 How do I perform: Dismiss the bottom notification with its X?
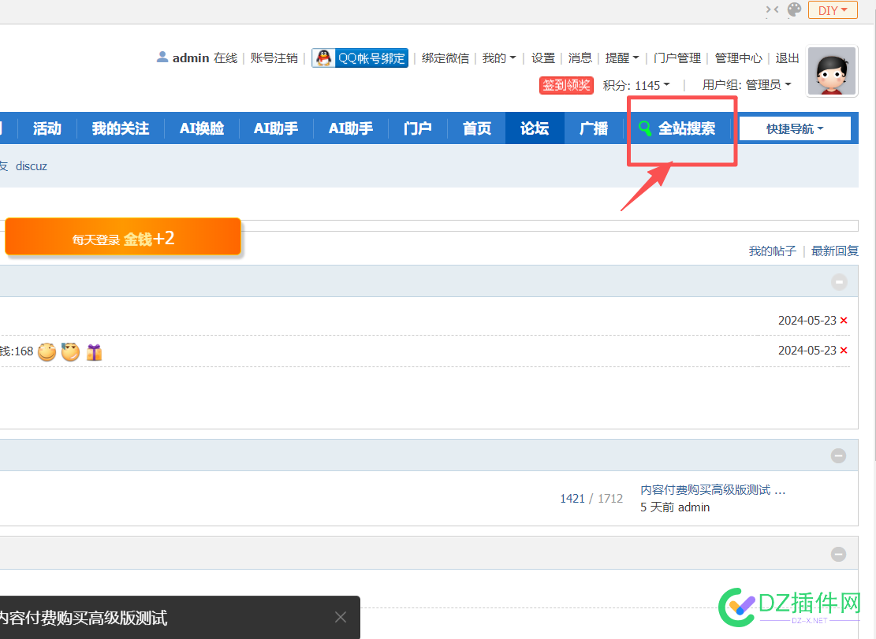tap(340, 617)
